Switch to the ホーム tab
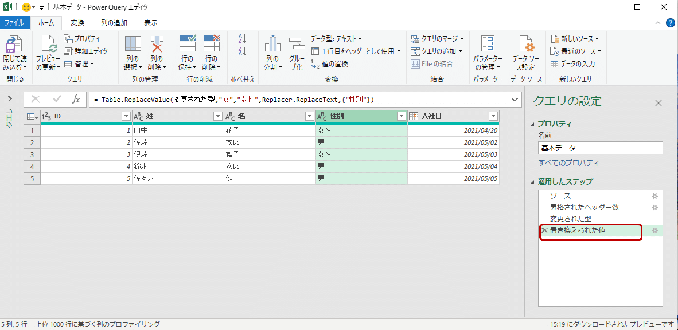 tap(46, 23)
